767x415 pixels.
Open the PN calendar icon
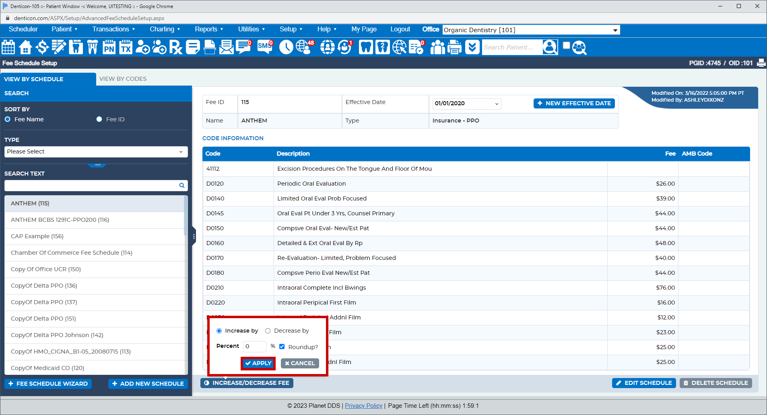[109, 47]
